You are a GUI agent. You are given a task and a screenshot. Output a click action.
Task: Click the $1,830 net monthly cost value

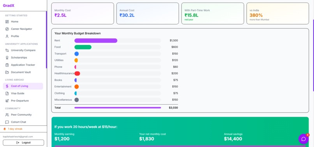pyautogui.click(x=146, y=139)
